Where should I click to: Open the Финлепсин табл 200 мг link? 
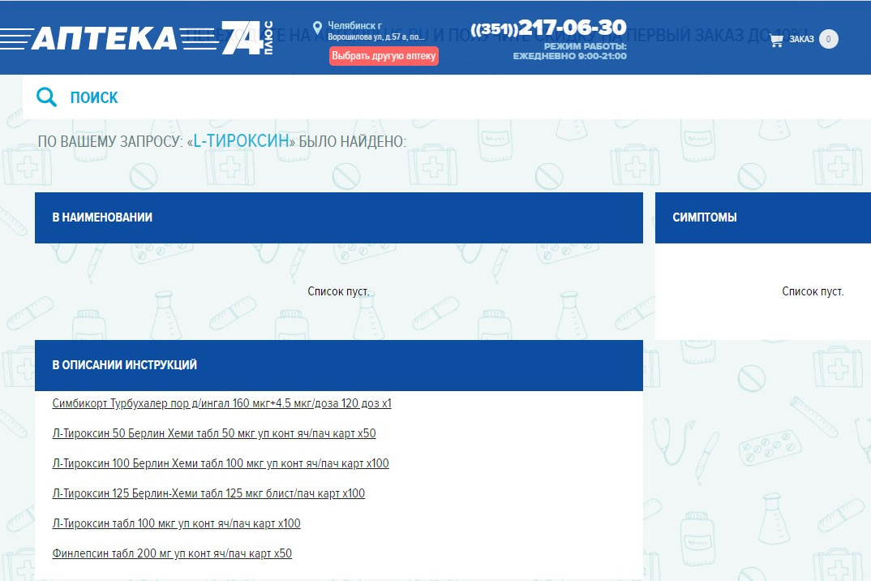[x=172, y=553]
